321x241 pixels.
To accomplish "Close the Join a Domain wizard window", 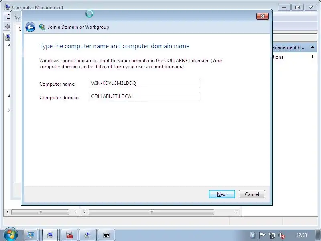I will tap(262, 16).
